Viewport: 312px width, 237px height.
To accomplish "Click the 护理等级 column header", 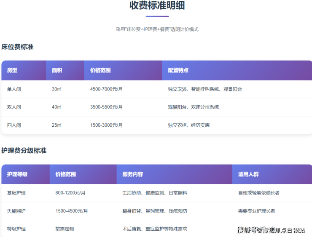I will click(x=17, y=174).
